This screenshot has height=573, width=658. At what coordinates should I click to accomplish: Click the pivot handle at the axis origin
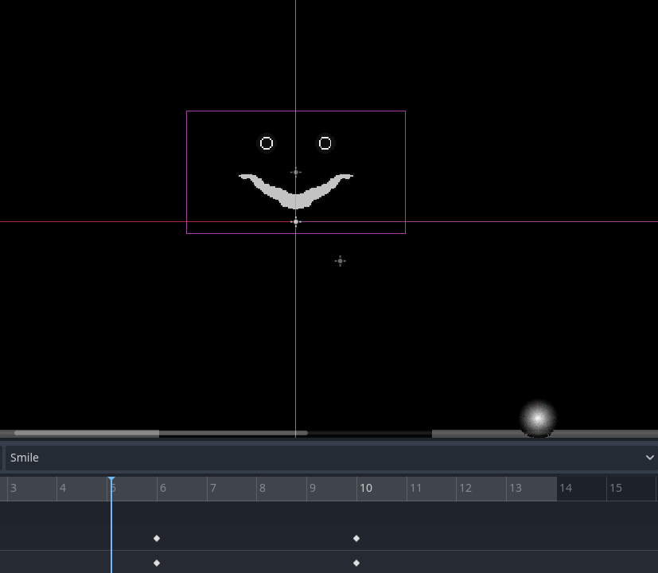[x=296, y=222]
